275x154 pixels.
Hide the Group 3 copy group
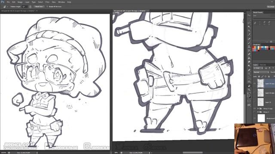(x=255, y=109)
